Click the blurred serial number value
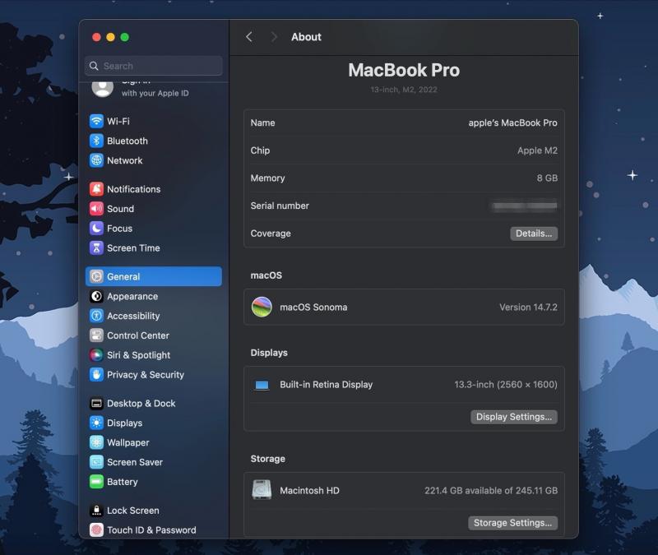Image resolution: width=658 pixels, height=555 pixels. tap(525, 206)
